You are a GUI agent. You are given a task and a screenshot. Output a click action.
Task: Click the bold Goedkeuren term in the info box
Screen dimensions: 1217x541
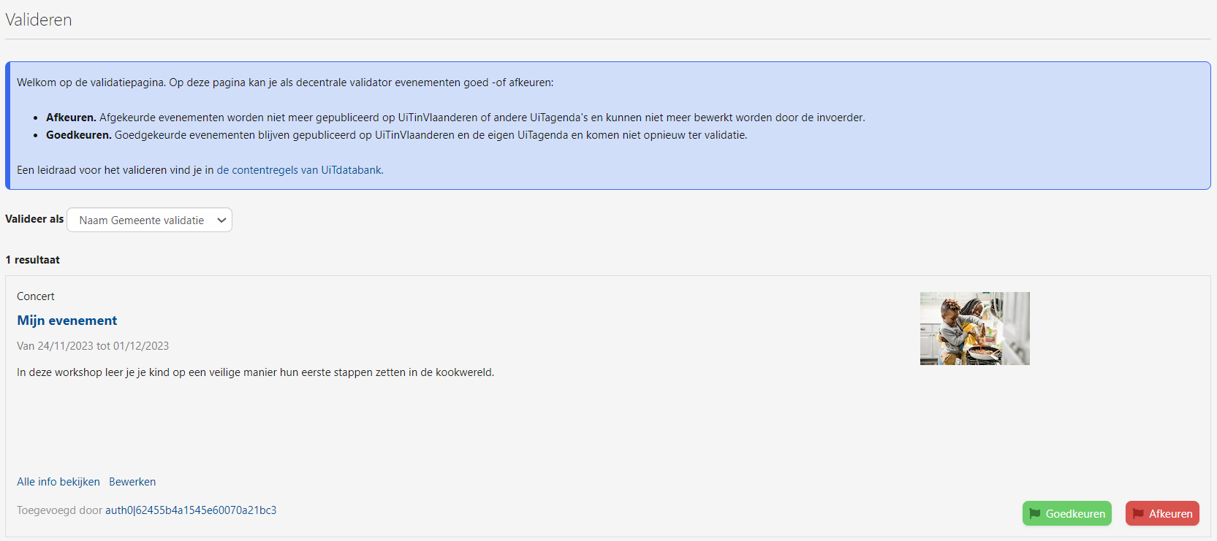coord(78,135)
